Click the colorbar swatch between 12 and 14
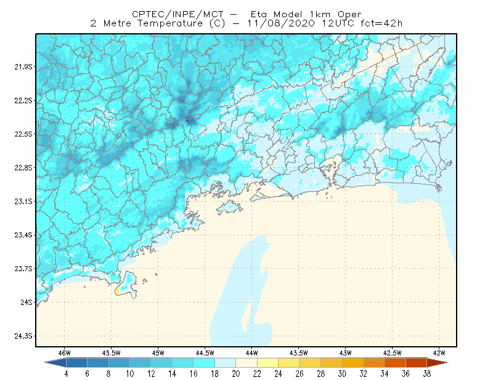 (x=161, y=363)
